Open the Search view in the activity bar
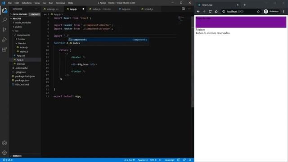This screenshot has width=288, height=162. (x=4, y=20)
